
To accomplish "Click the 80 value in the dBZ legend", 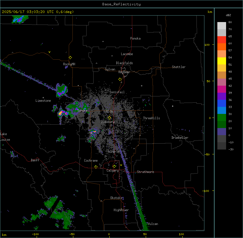I will [x=230, y=22].
